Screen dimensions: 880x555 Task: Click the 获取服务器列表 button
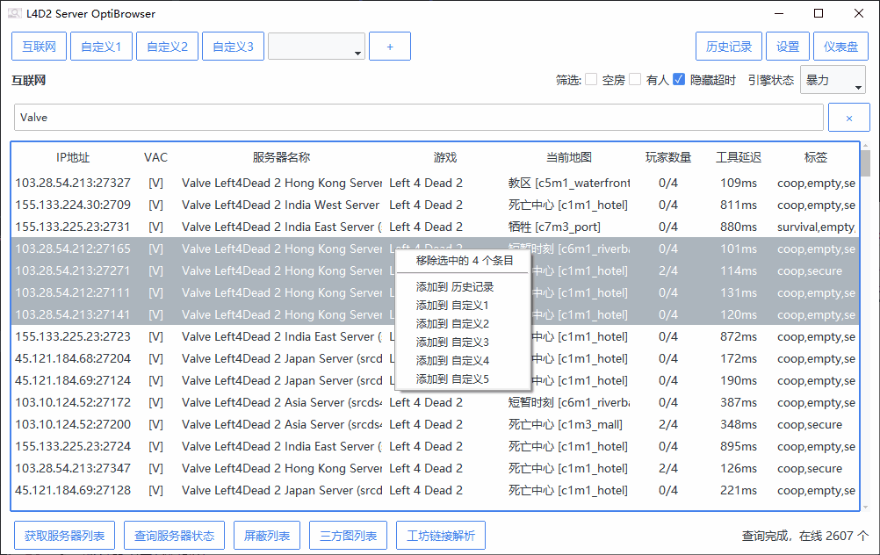[64, 536]
